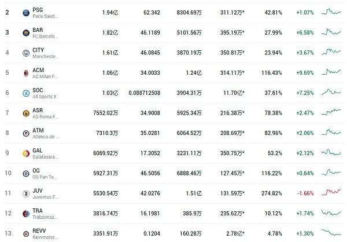Open the PSG token name link
347x242 pixels.
39,9
